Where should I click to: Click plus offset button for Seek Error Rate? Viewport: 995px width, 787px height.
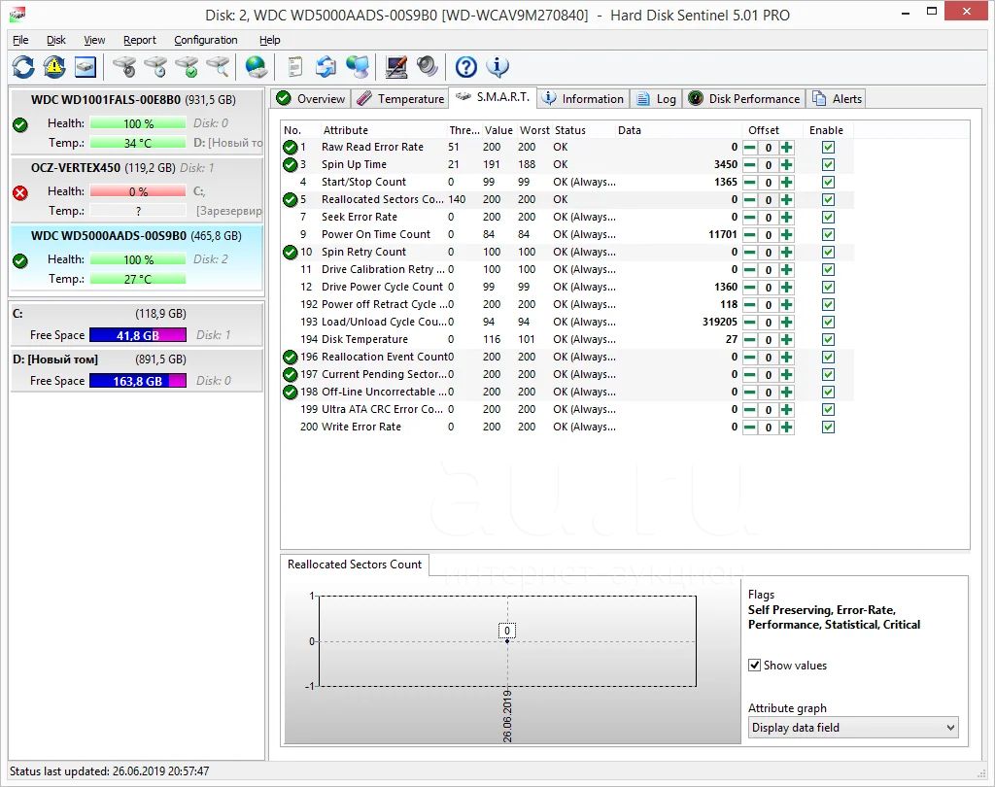[x=787, y=217]
